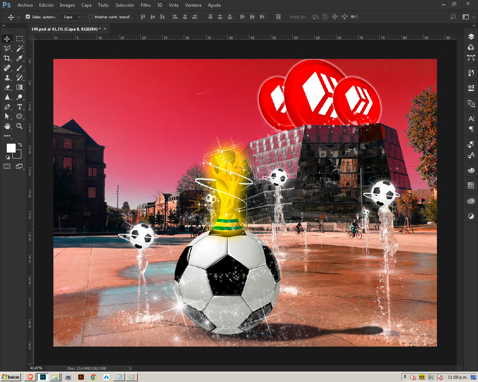
Task: Select the Zoom tool
Action: (x=19, y=126)
